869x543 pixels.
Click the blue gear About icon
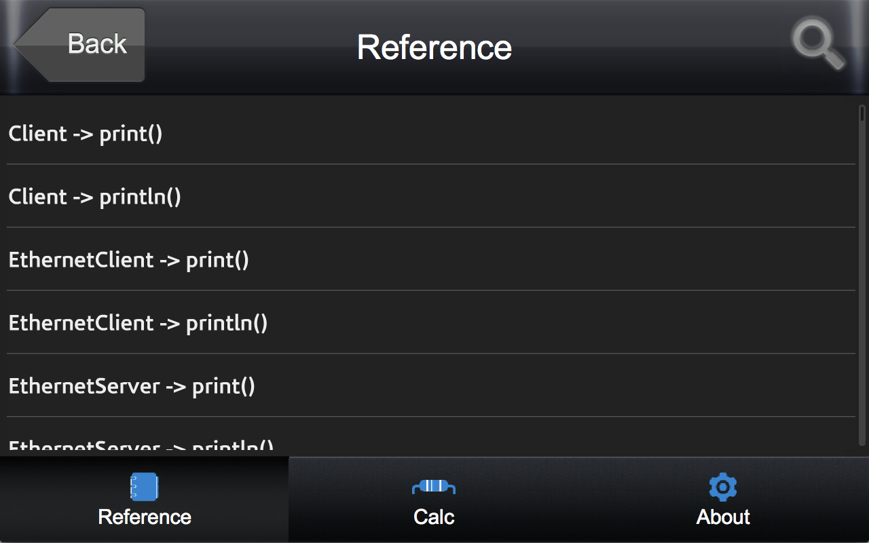click(723, 487)
